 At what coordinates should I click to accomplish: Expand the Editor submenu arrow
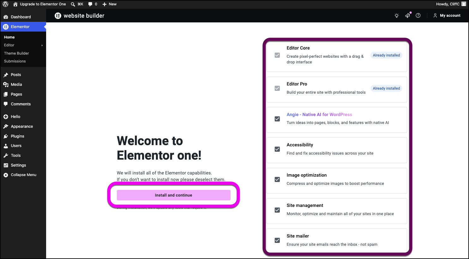(42, 45)
